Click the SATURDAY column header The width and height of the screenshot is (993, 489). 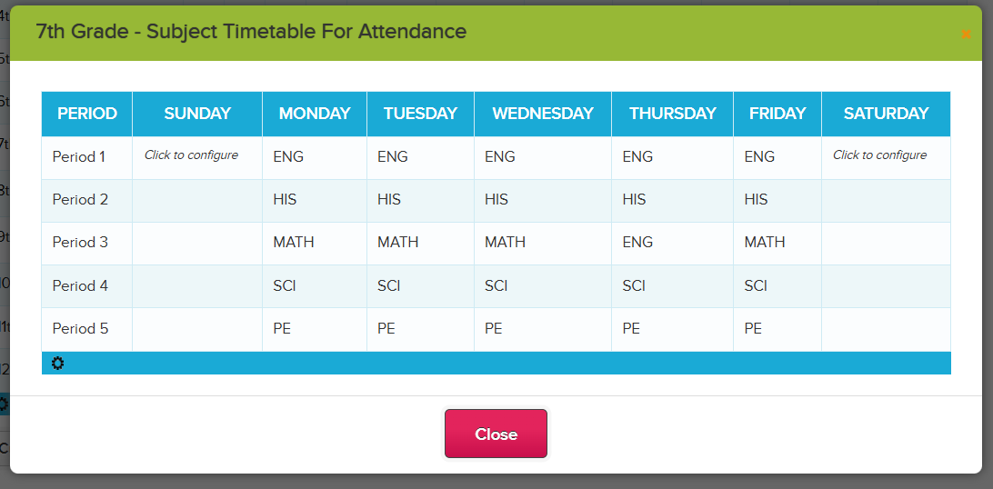pos(886,114)
